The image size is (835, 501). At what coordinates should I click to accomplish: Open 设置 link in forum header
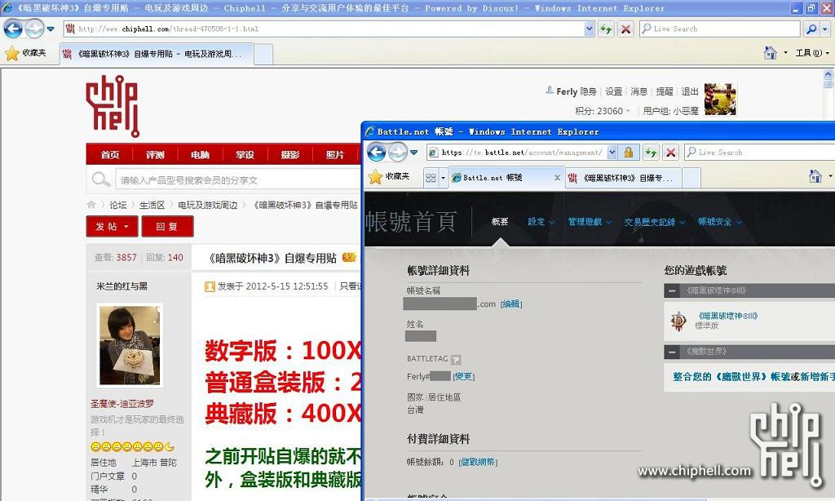613,91
